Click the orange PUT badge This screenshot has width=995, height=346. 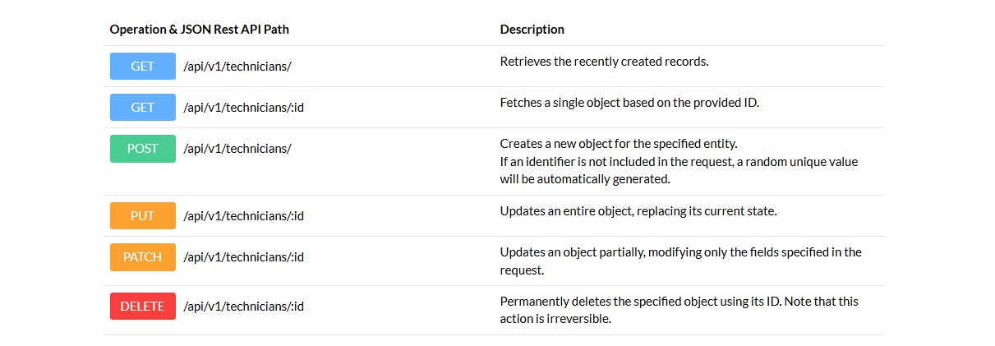point(143,215)
